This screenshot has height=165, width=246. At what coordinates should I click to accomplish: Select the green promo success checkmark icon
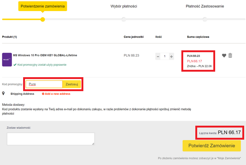click(x=15, y=65)
